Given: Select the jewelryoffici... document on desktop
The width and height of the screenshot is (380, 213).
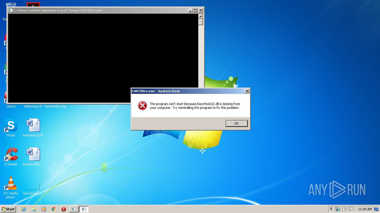Looking at the screenshot, I should (x=33, y=157).
